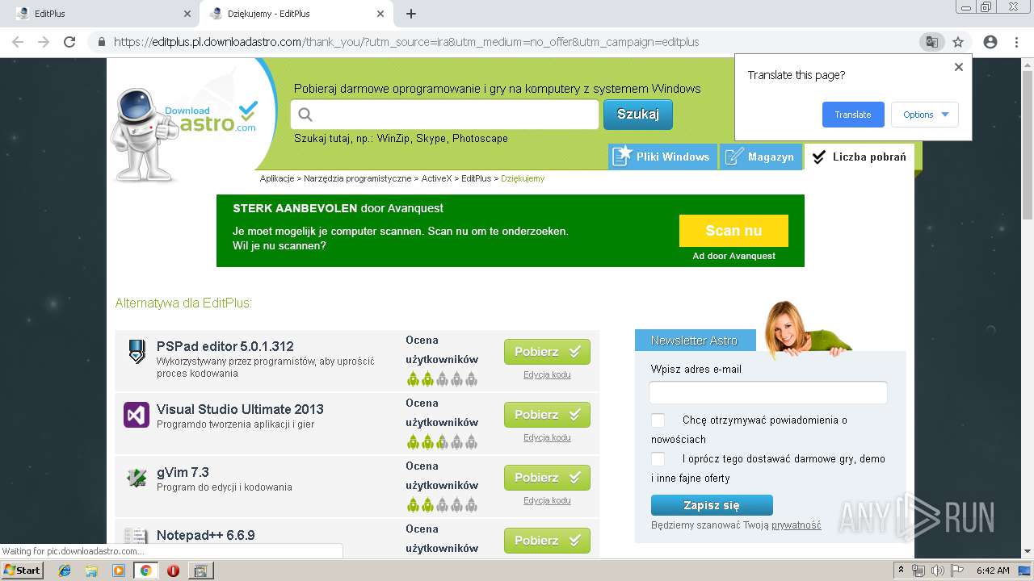Open the Pliki Windows tab
The image size is (1034, 581).
coord(662,157)
